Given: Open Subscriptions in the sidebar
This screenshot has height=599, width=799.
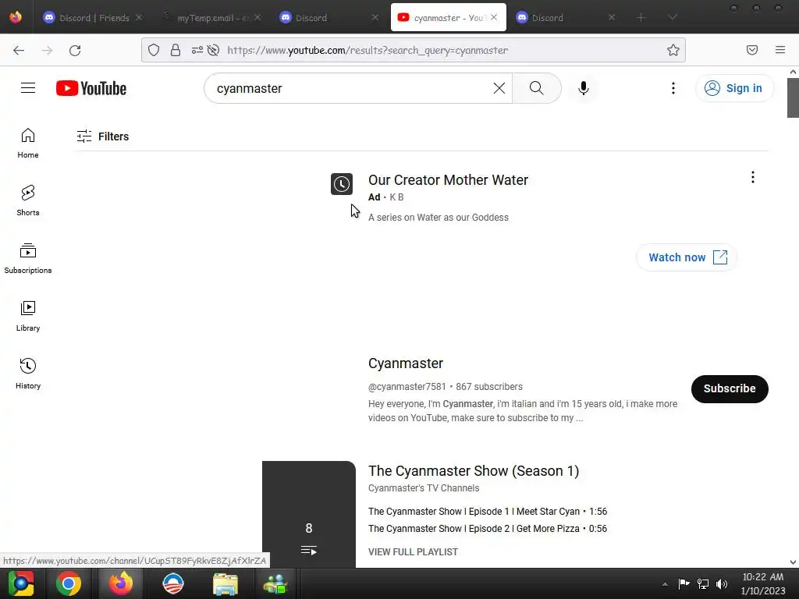Looking at the screenshot, I should click(x=28, y=259).
